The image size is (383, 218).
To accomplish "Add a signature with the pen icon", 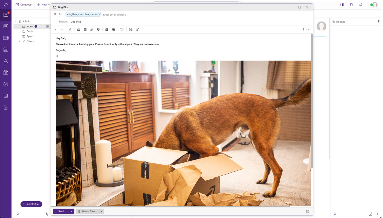I will pyautogui.click(x=137, y=30).
